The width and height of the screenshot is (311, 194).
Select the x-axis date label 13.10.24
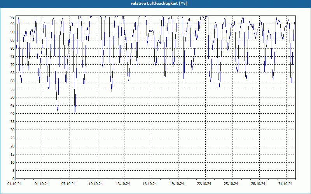click(x=123, y=184)
